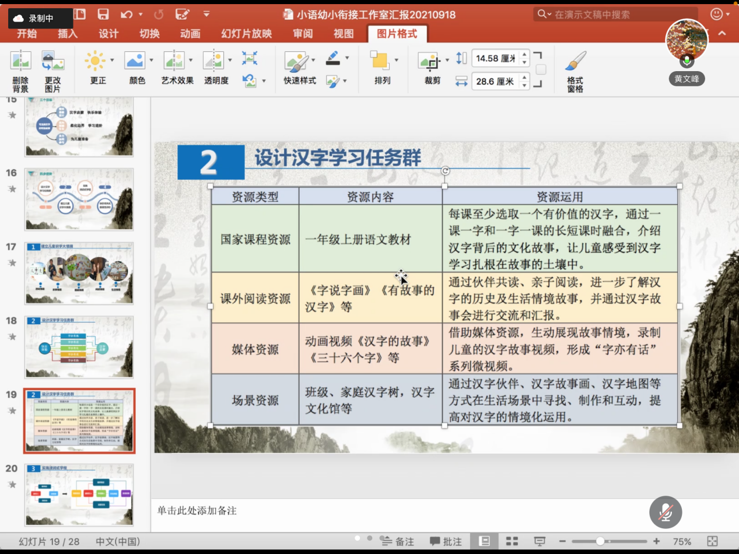The width and height of the screenshot is (739, 554).
Task: Click the Redo icon in title bar
Action: click(x=159, y=14)
